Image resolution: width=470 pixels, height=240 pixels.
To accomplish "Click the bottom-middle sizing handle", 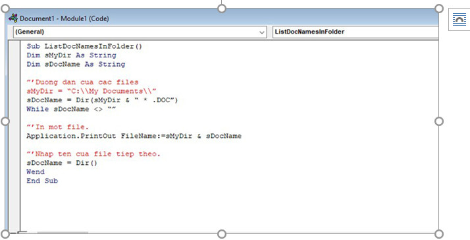I will click(x=222, y=234).
